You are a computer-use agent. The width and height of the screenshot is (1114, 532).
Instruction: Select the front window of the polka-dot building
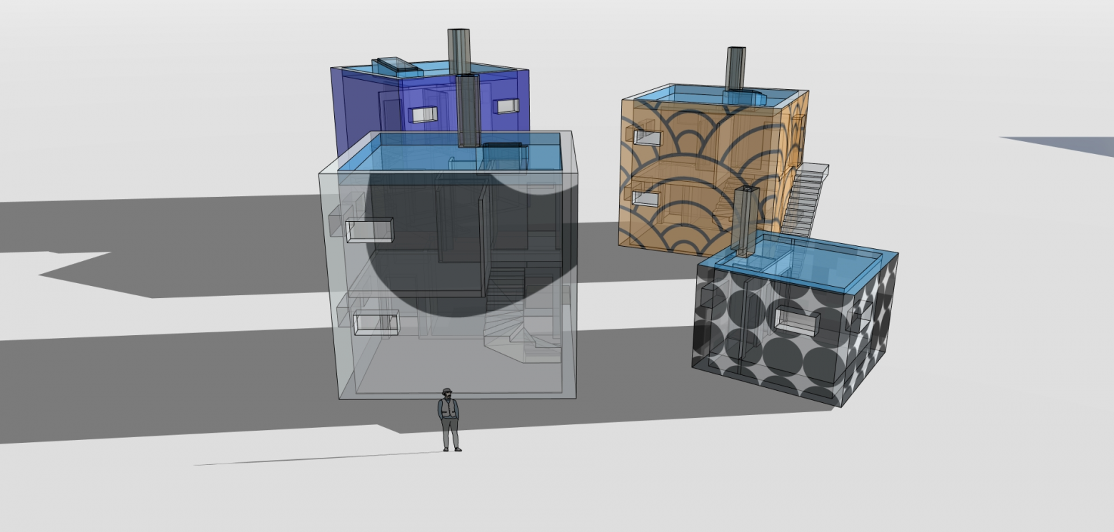[798, 321]
